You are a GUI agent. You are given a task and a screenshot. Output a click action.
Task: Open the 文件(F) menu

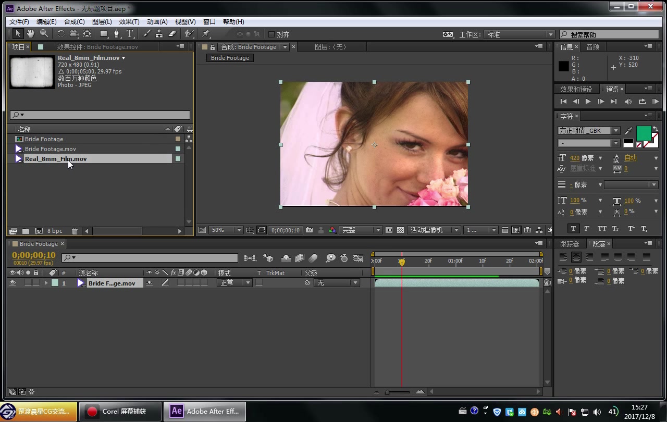point(19,21)
